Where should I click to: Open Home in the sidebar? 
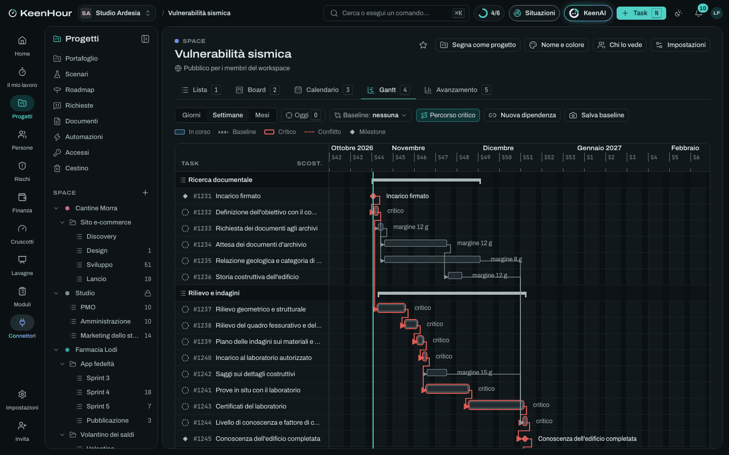(22, 45)
